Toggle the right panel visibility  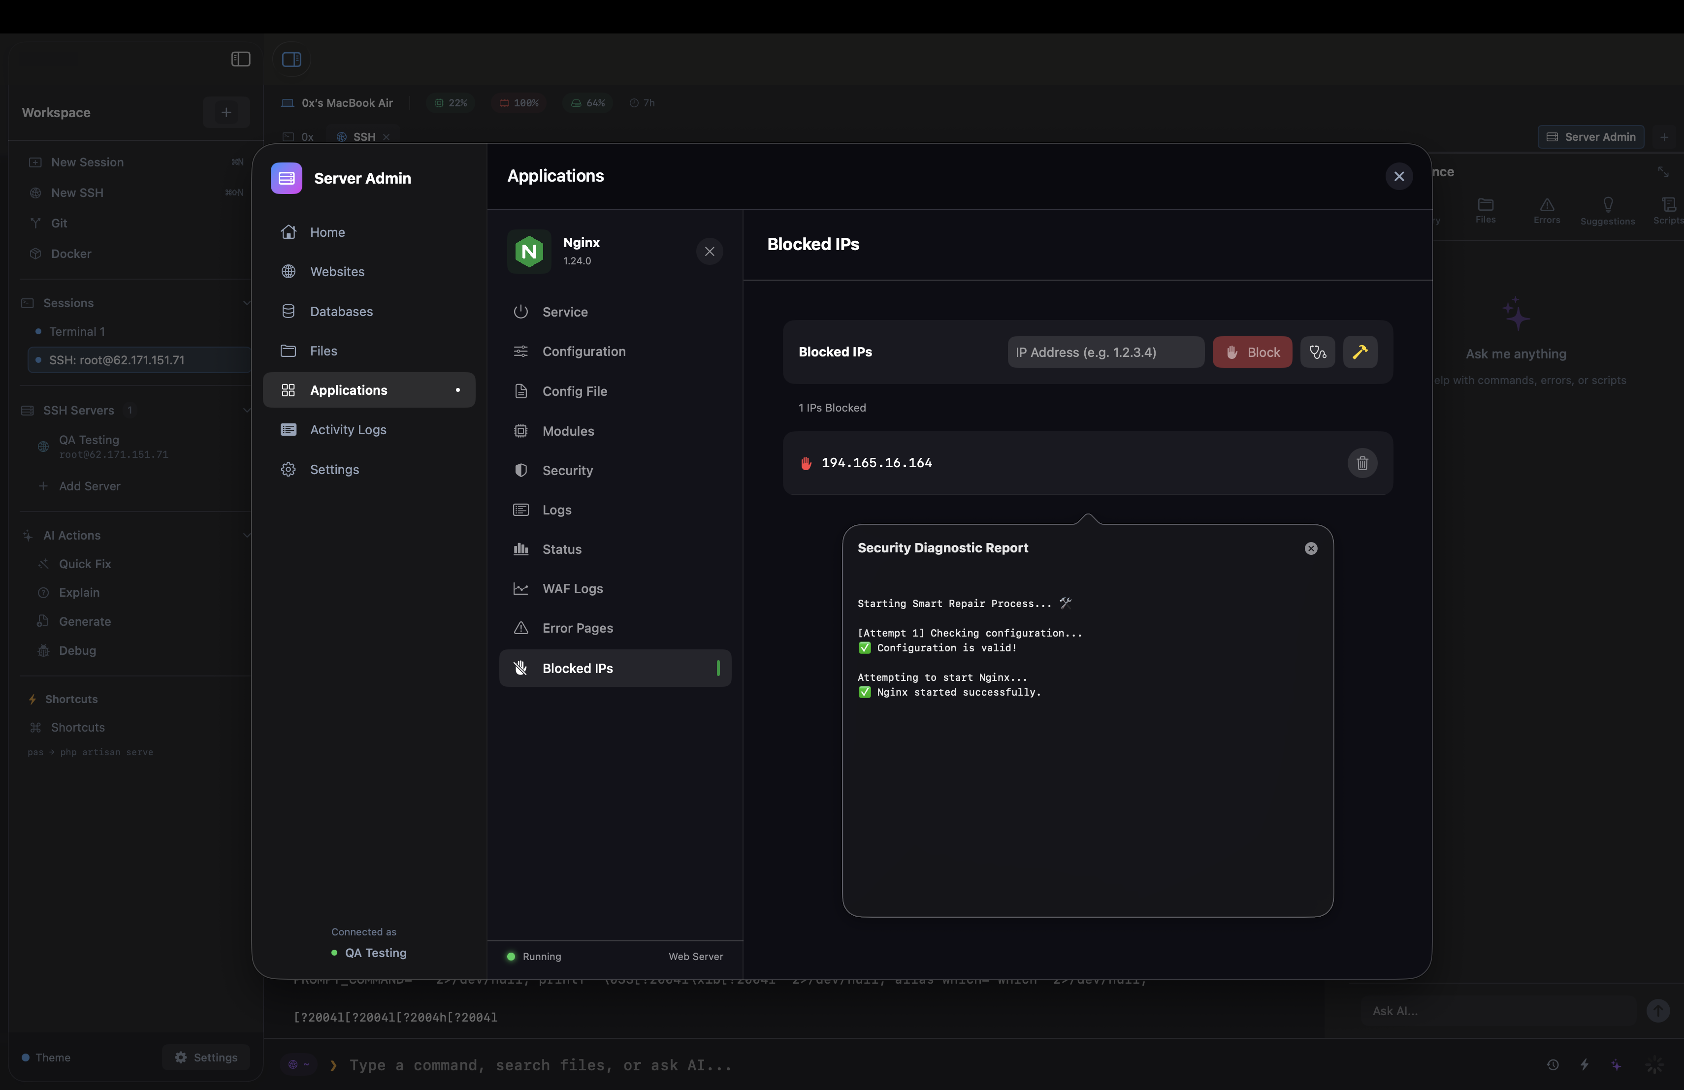[291, 60]
